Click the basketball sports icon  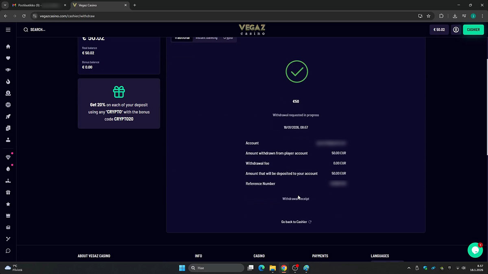click(x=8, y=105)
